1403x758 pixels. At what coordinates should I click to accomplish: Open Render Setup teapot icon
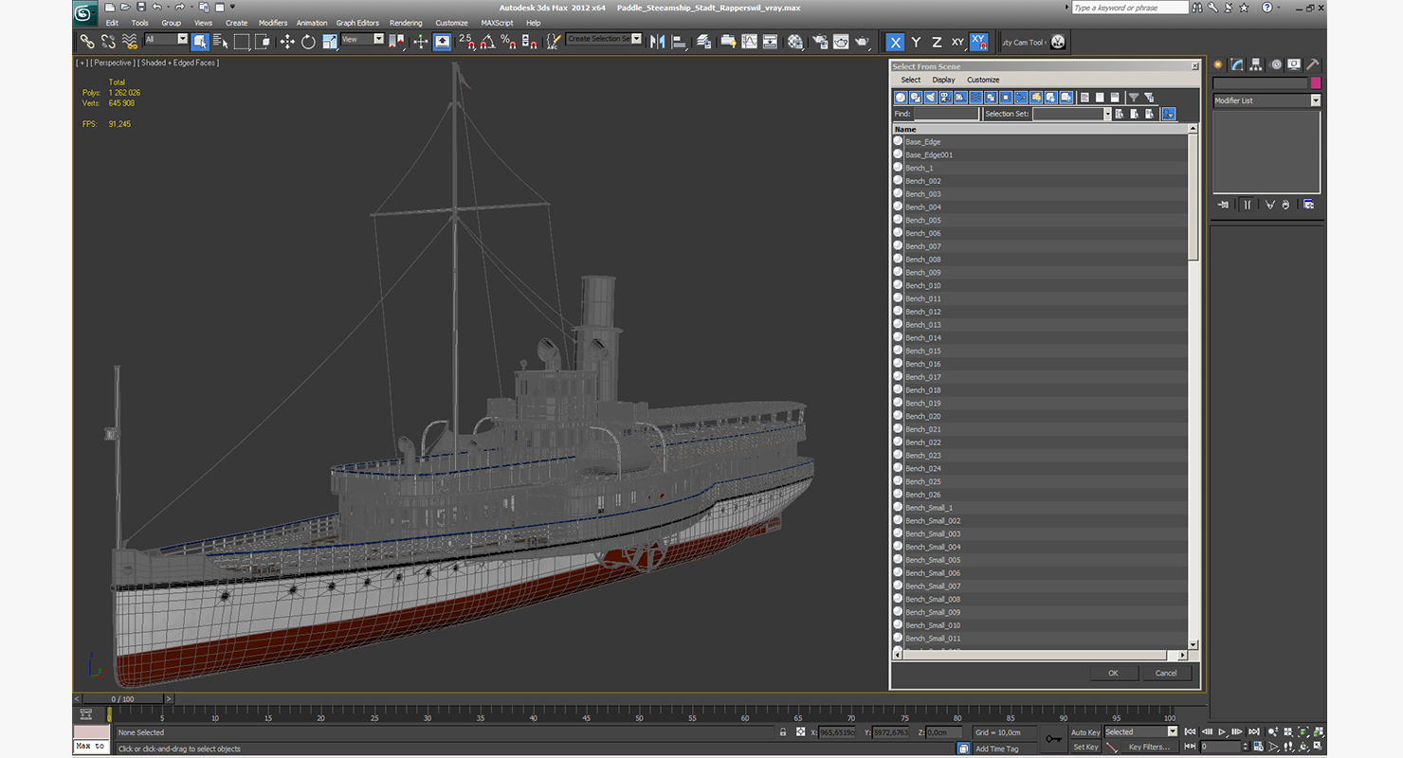[x=819, y=42]
